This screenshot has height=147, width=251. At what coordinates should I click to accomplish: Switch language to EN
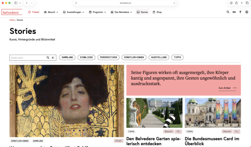234,12
